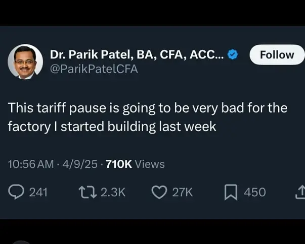Open the partially visible avatar below the tweet
Screen dimensions: 305x244
click(x=22, y=242)
